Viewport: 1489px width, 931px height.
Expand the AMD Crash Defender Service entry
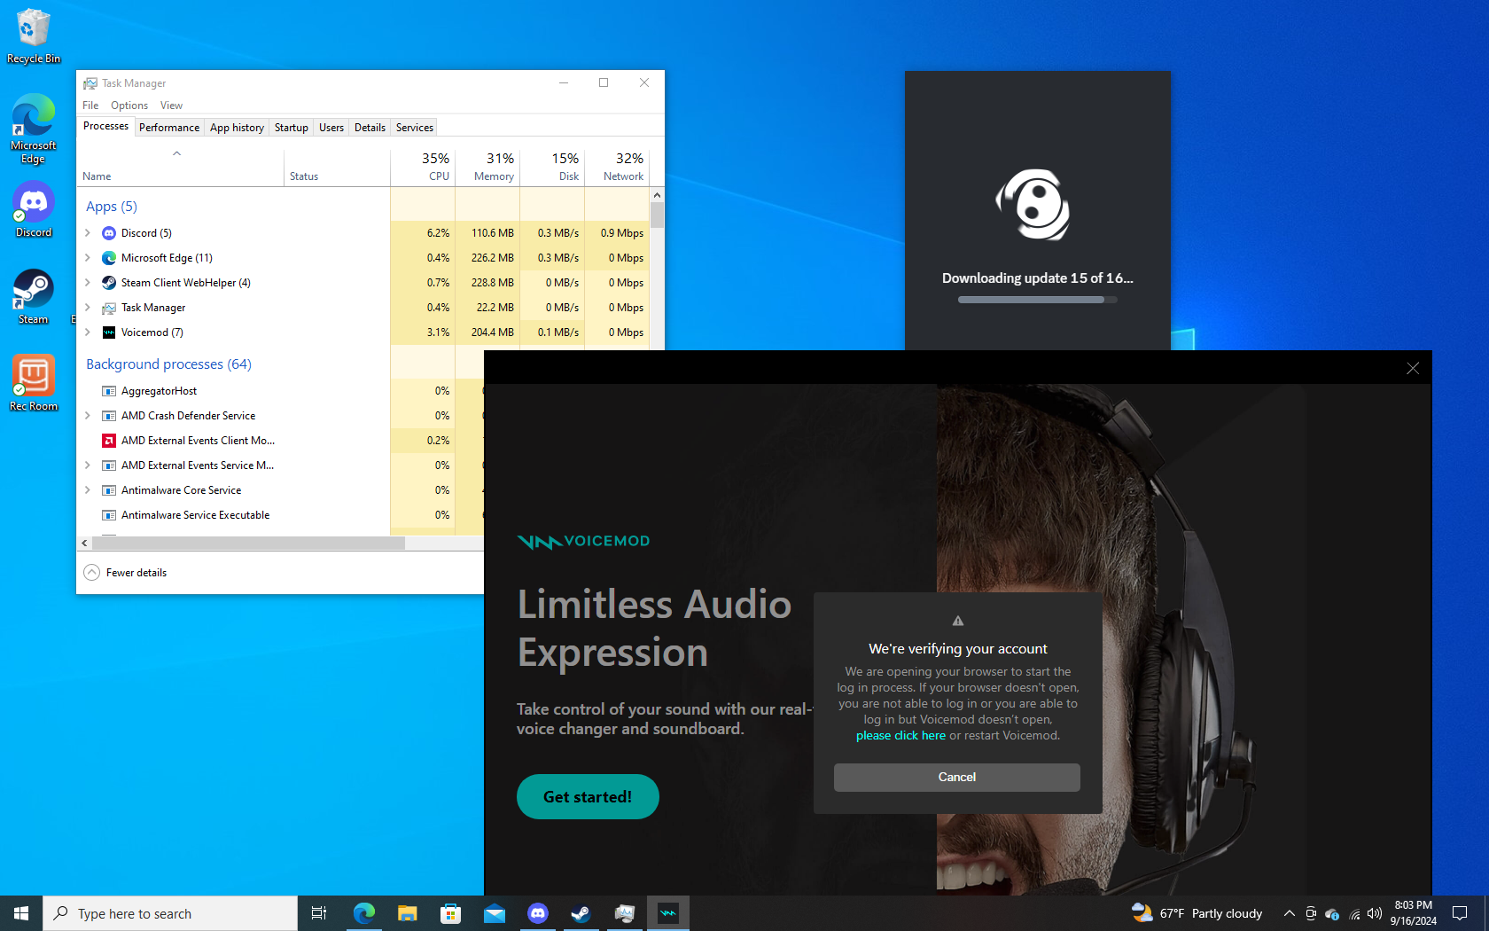point(88,416)
